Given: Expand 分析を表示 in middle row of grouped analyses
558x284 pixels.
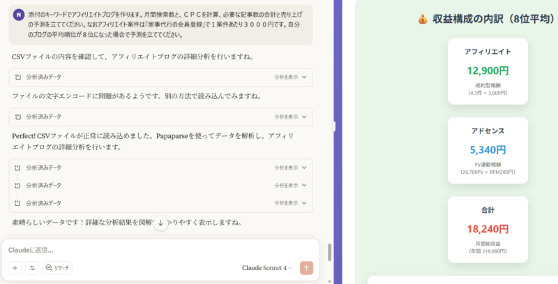Looking at the screenshot, I should point(290,185).
